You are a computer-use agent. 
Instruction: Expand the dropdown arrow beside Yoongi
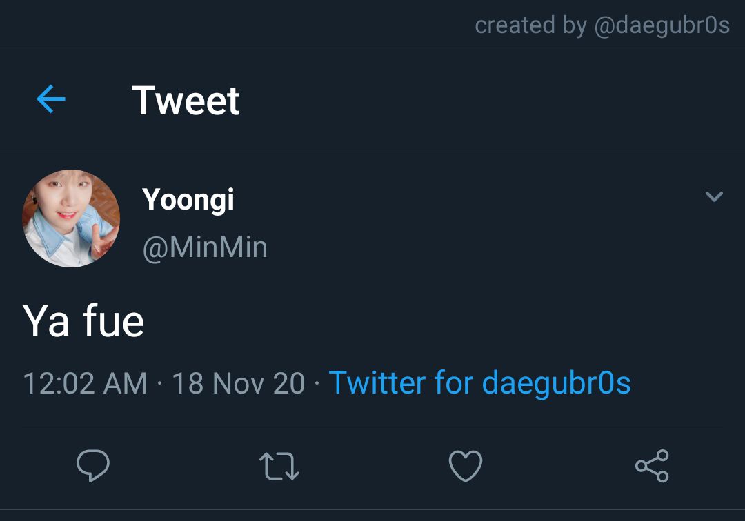point(714,196)
